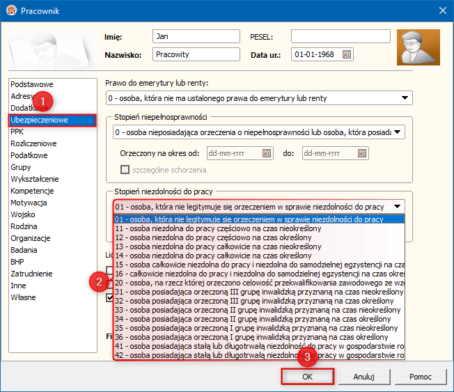Open the Dodatkowe section
The width and height of the screenshot is (454, 392).
52,108
